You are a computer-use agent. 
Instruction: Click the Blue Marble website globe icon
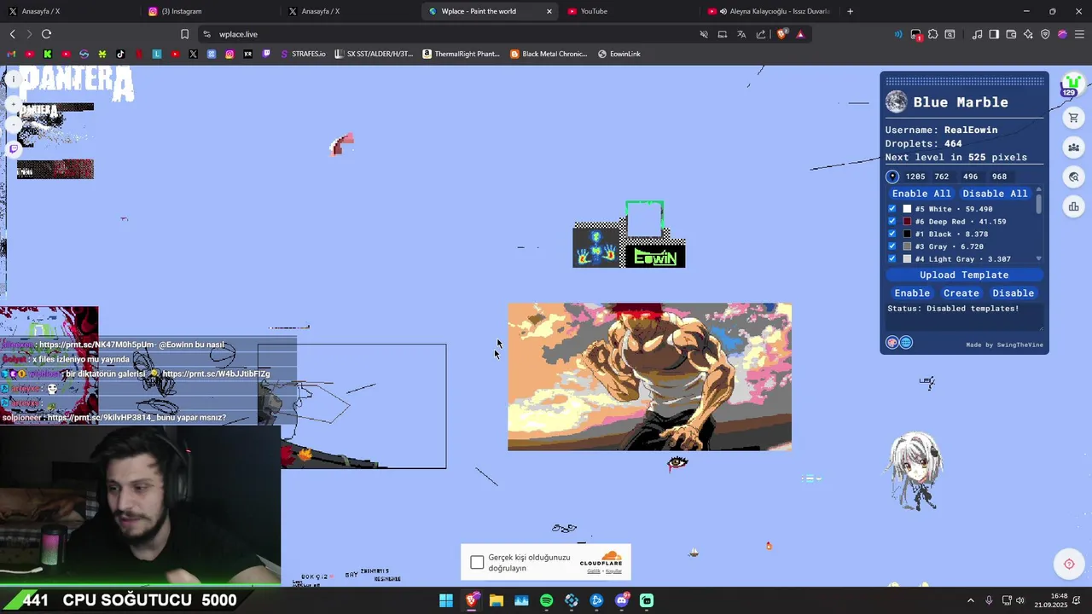click(x=906, y=342)
